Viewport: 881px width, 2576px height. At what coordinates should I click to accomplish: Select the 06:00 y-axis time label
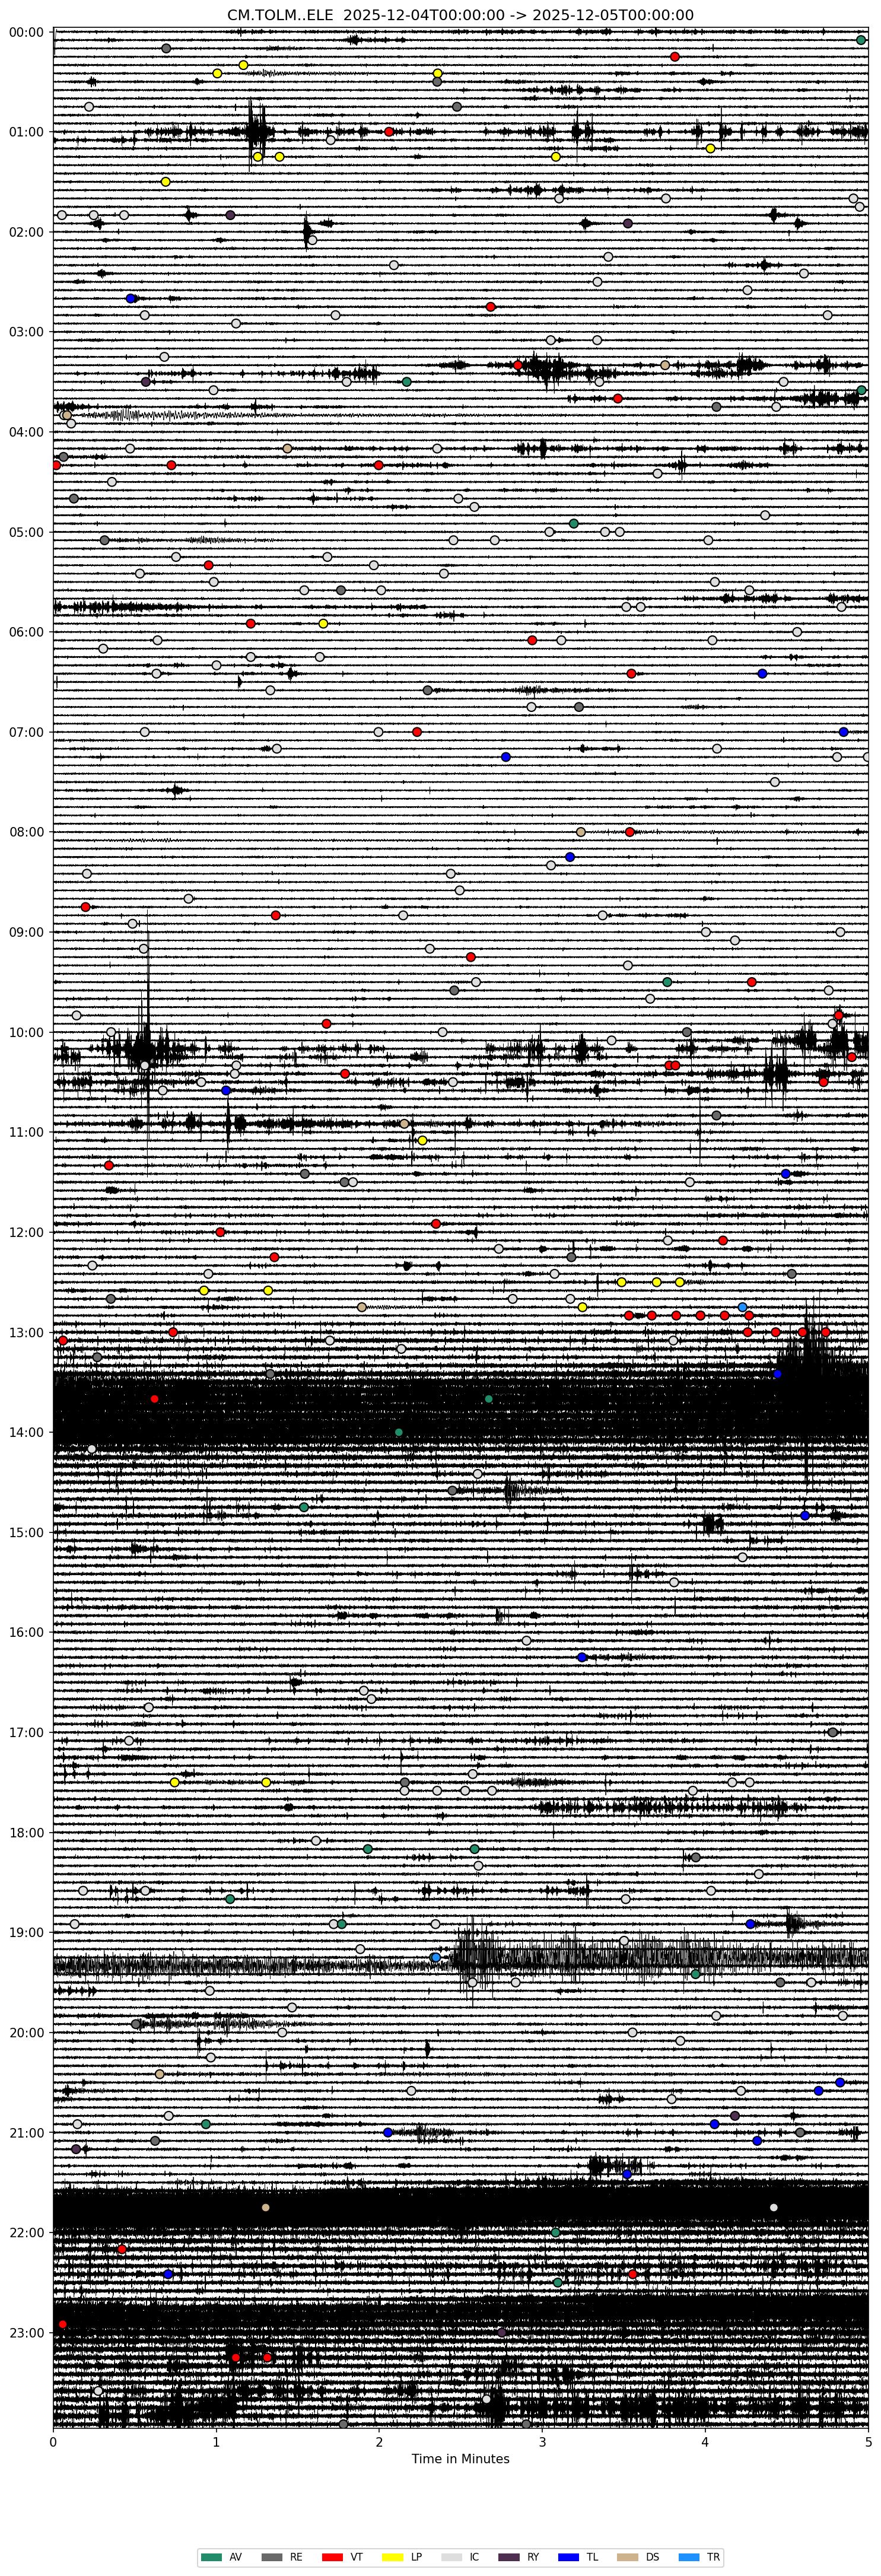pos(26,632)
